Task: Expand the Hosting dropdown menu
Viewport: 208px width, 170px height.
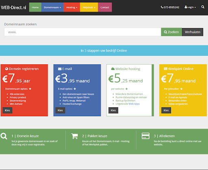Action: click(x=72, y=7)
